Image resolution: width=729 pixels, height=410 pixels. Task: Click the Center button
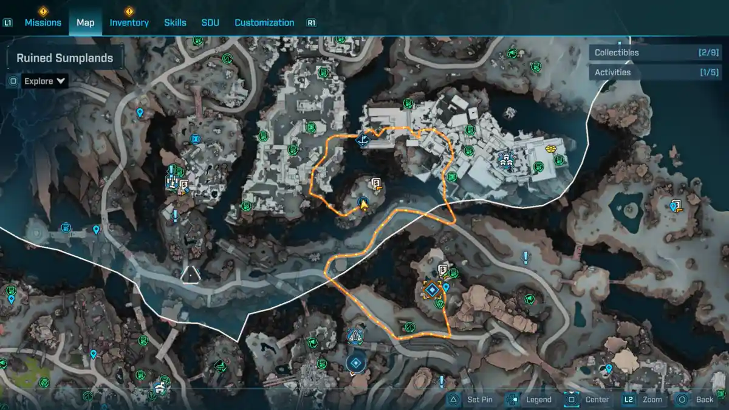(588, 399)
